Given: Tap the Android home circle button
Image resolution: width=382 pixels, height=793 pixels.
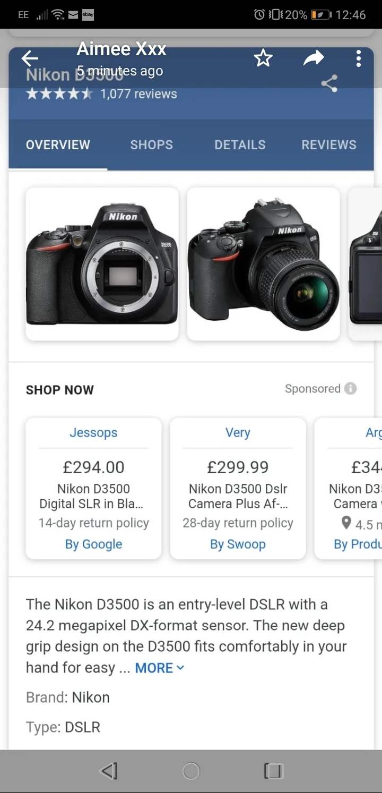Looking at the screenshot, I should pyautogui.click(x=191, y=771).
